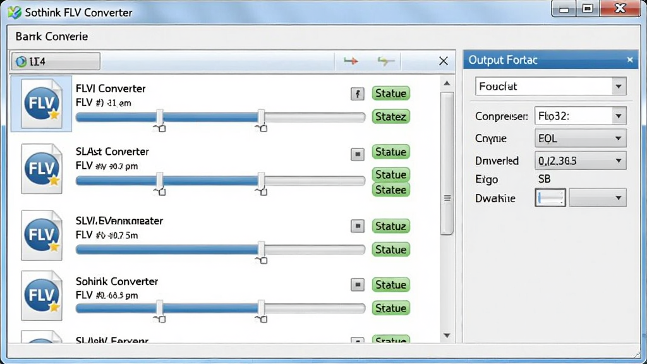Click the FLVI Converter progress slider left handle
Image resolution: width=647 pixels, height=364 pixels.
pos(160,117)
